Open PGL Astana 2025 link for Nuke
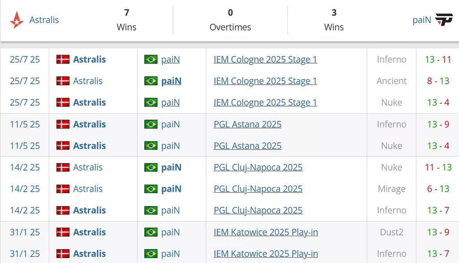 (247, 146)
